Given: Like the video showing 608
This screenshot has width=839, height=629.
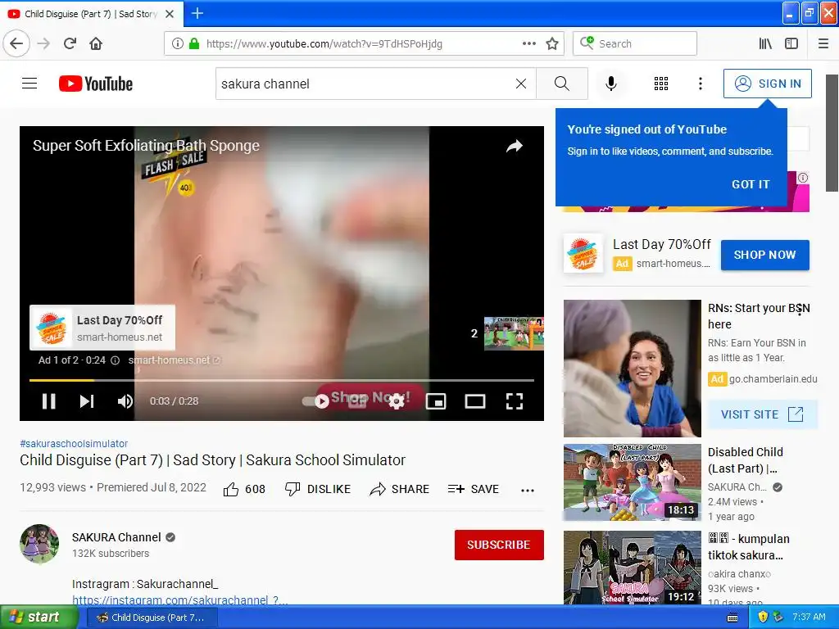Looking at the screenshot, I should (x=244, y=489).
